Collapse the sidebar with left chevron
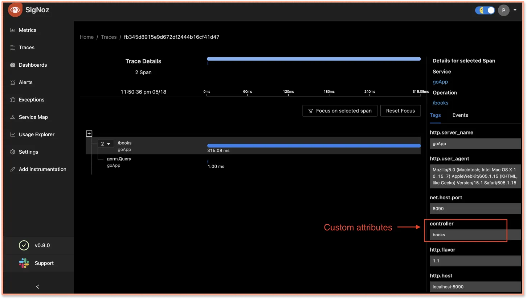 [x=38, y=287]
